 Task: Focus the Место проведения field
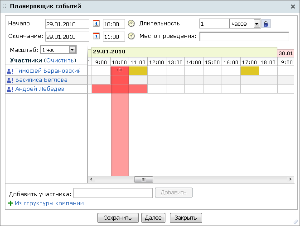(244, 37)
